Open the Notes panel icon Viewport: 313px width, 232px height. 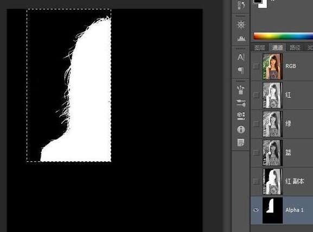pyautogui.click(x=241, y=142)
